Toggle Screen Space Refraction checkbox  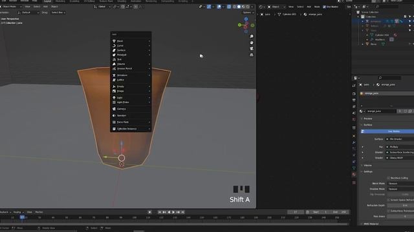click(x=388, y=200)
